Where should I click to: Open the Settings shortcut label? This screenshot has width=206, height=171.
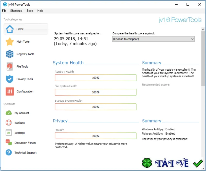(20, 133)
